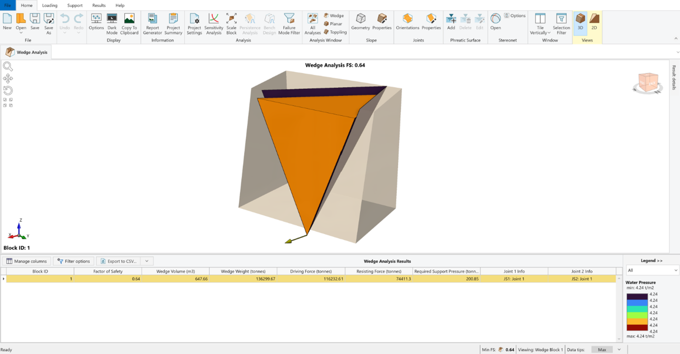This screenshot has height=354, width=680.
Task: Click the Min FS status indicator
Action: 497,350
